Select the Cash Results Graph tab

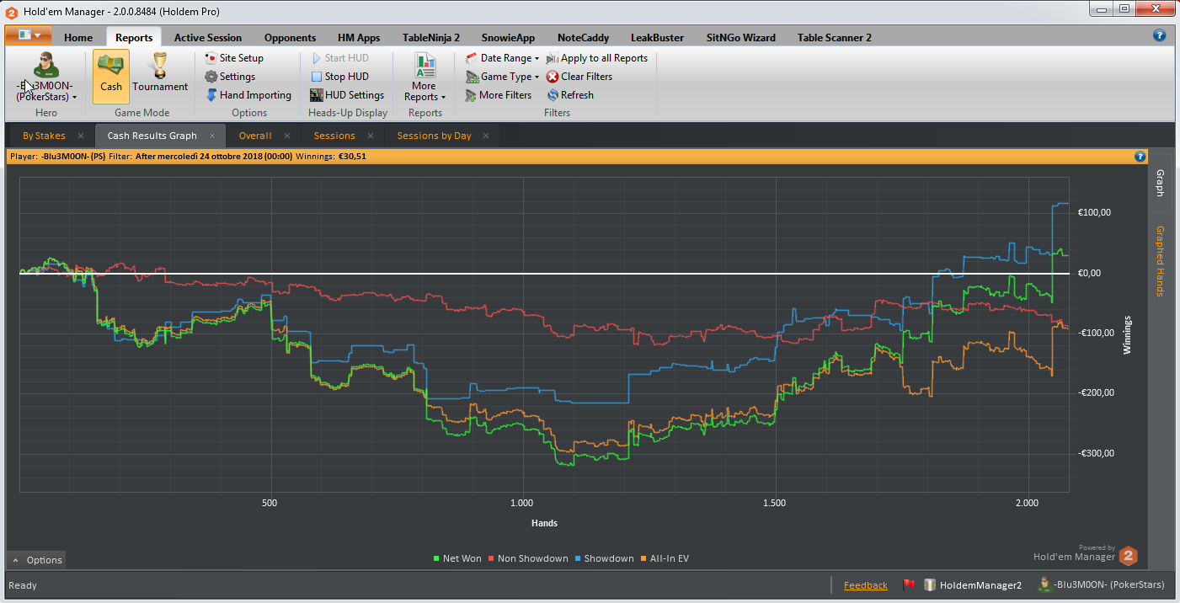pos(152,136)
